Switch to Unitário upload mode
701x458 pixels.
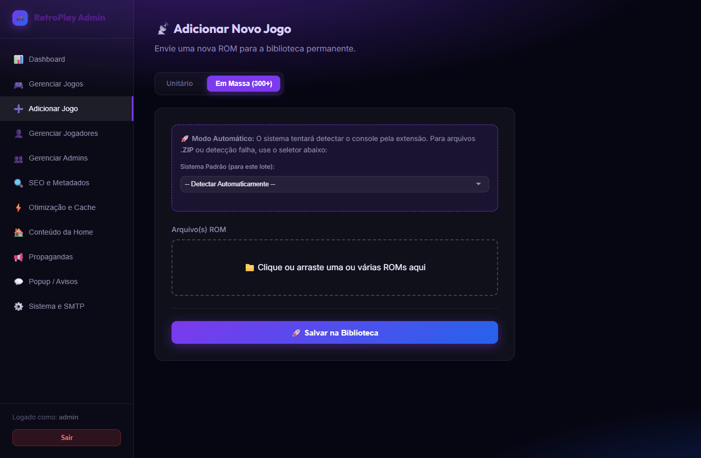pyautogui.click(x=180, y=83)
